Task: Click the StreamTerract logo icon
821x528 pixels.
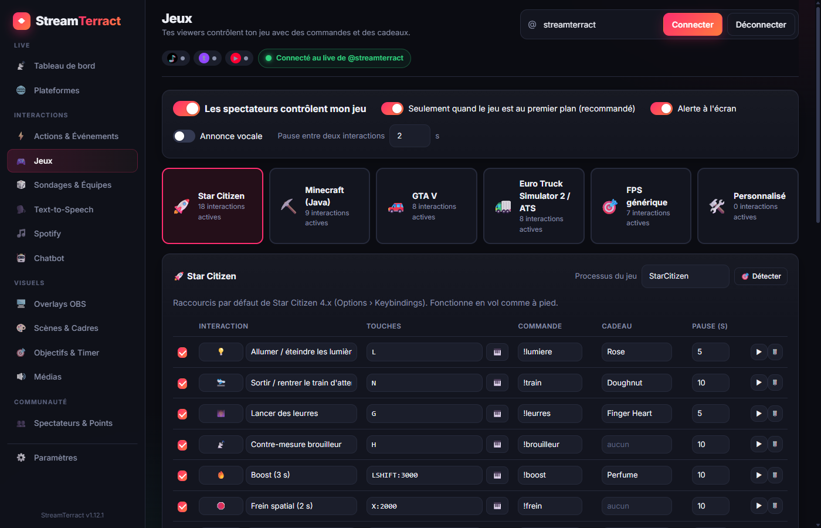Action: [22, 21]
